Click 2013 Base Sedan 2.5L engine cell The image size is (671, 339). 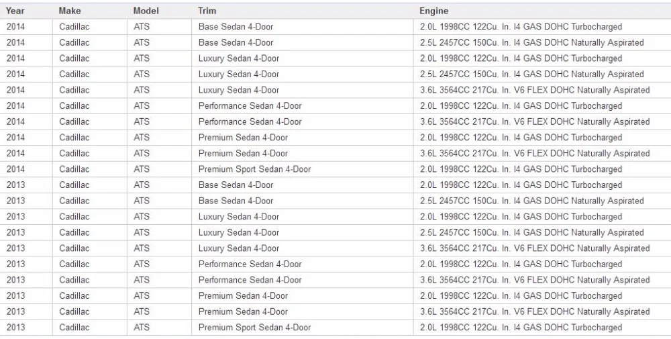pos(542,201)
